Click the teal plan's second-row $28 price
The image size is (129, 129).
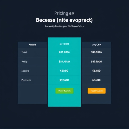[x=64, y=62]
